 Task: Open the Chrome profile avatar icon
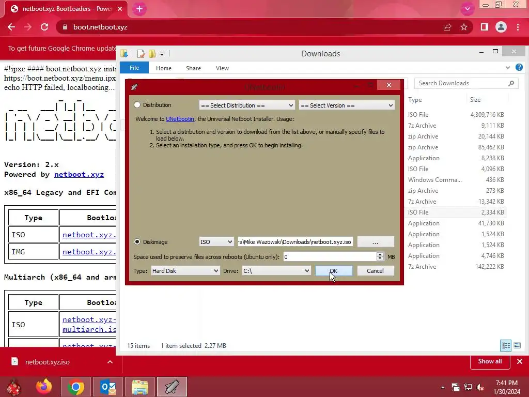[501, 27]
